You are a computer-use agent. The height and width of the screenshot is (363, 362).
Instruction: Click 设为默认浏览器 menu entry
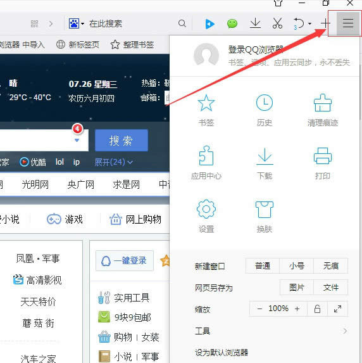point(222,352)
